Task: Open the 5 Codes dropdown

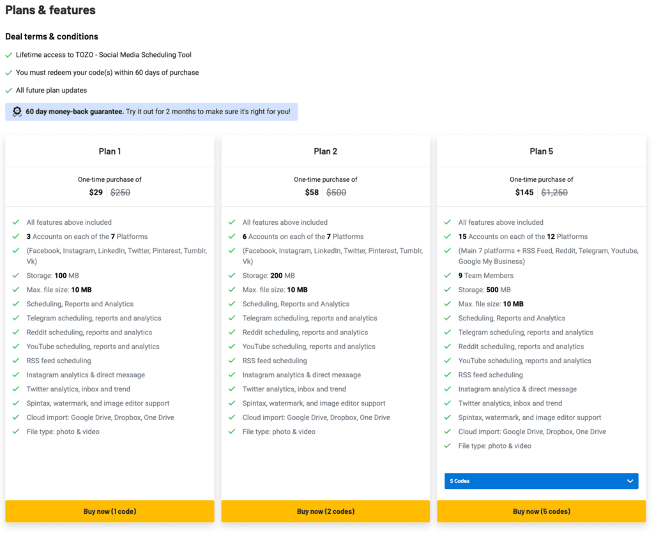Action: (x=542, y=481)
